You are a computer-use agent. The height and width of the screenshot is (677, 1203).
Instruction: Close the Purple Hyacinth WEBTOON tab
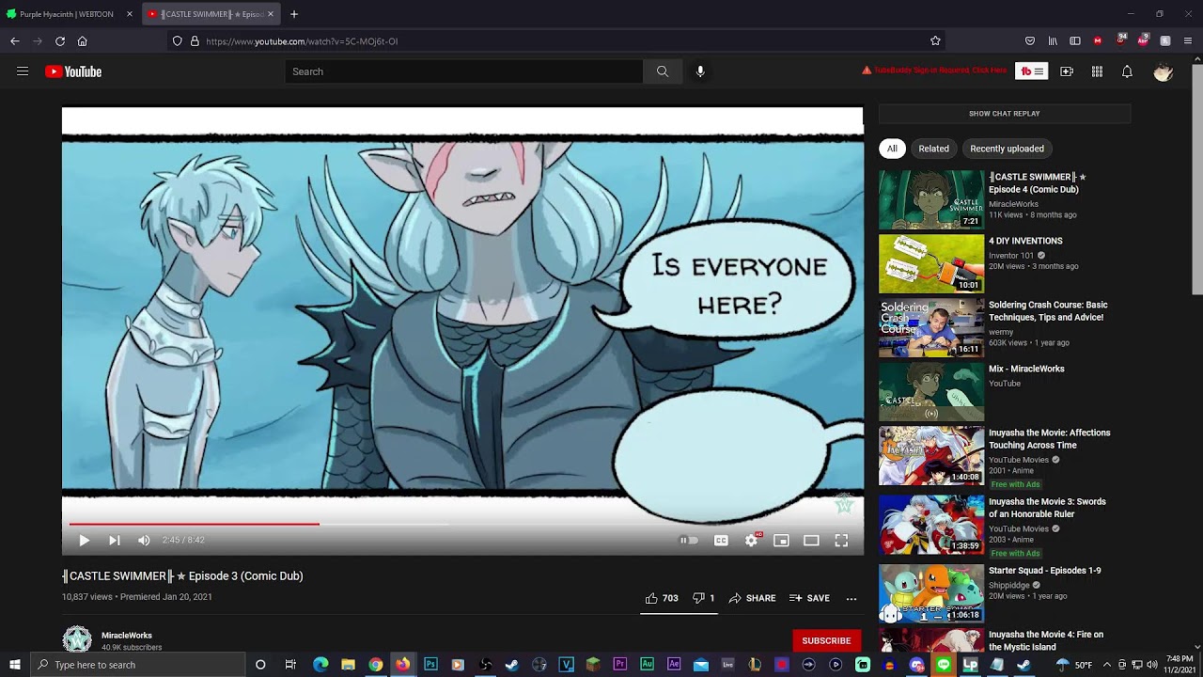129,14
